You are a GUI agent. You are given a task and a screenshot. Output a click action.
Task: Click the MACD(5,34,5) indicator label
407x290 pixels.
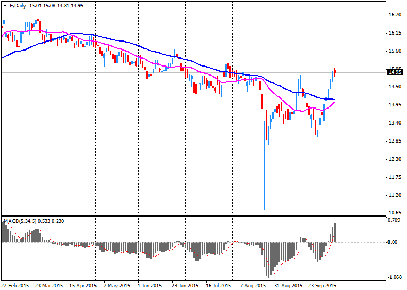coord(20,221)
